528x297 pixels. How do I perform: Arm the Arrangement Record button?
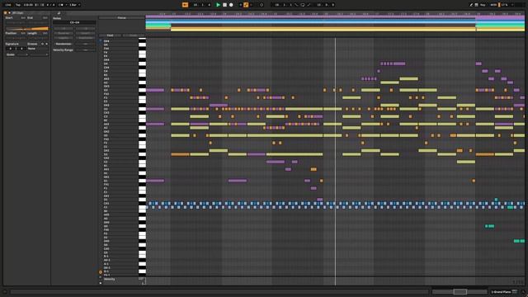(231, 5)
